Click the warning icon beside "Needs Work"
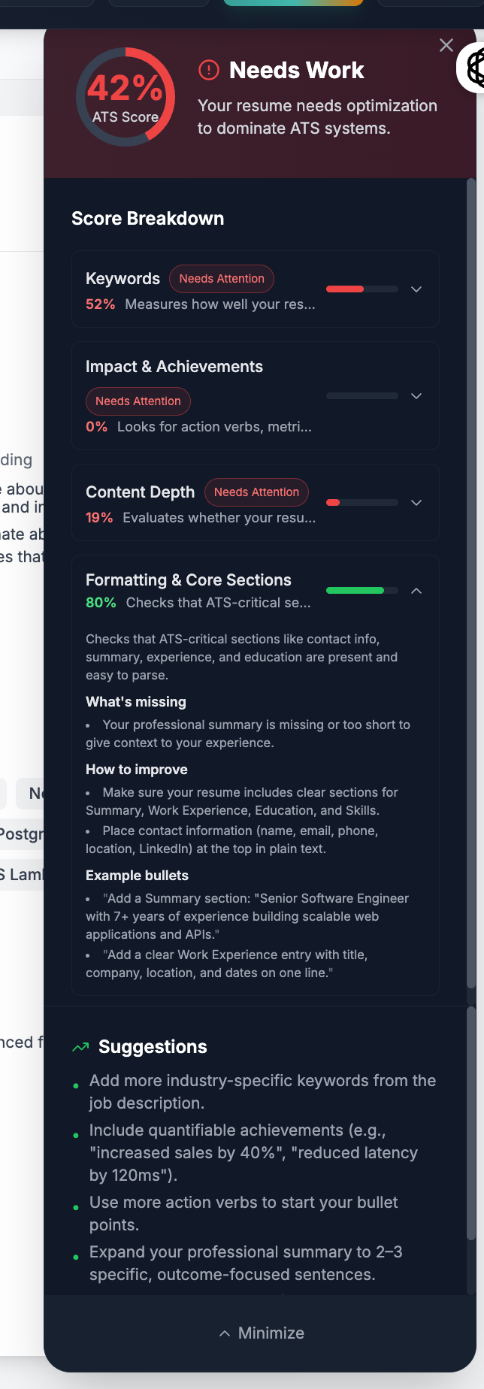The width and height of the screenshot is (484, 1389). (208, 71)
